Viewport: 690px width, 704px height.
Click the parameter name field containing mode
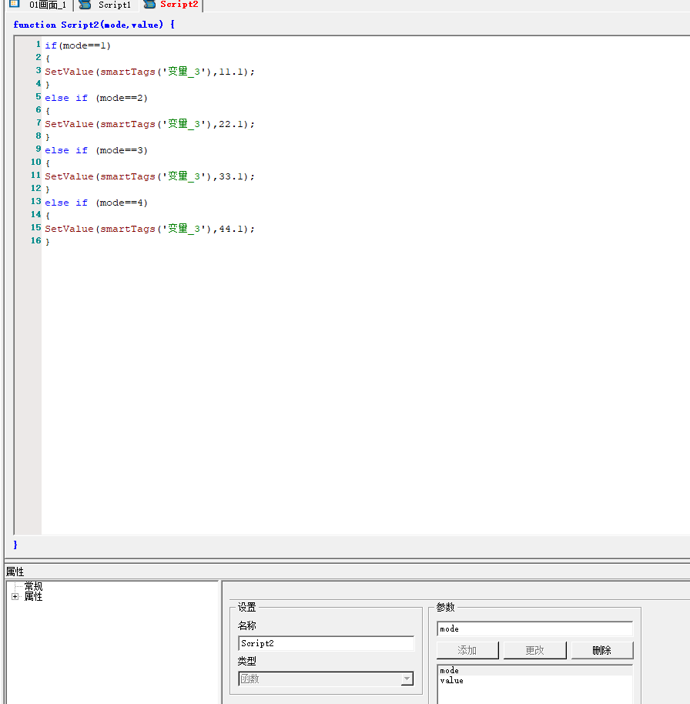click(x=534, y=629)
